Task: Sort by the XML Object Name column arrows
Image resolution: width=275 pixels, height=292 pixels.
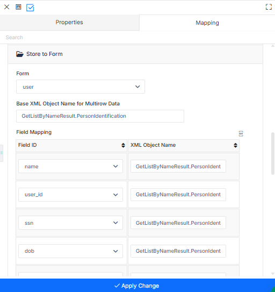Action: pos(235,145)
